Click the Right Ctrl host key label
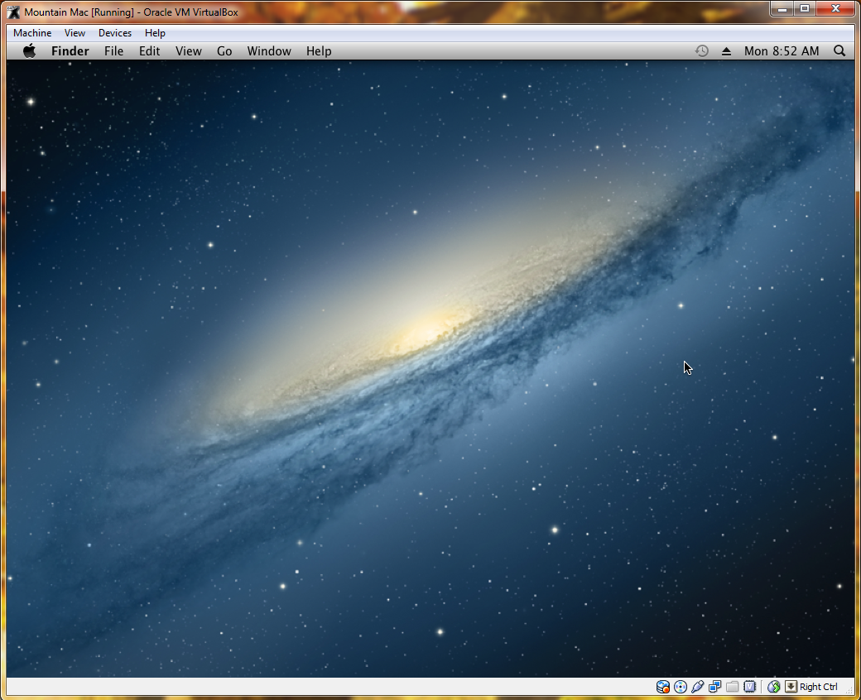The image size is (861, 700). [819, 687]
